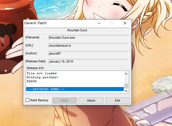The height and width of the screenshot is (126, 172).
Task: Click the Mountain Duck.exe filename field
Action: click(88, 37)
